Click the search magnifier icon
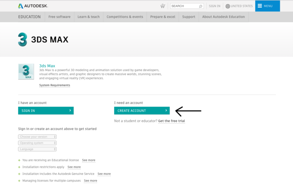Viewport: 293px width, 184px height. [201, 6]
